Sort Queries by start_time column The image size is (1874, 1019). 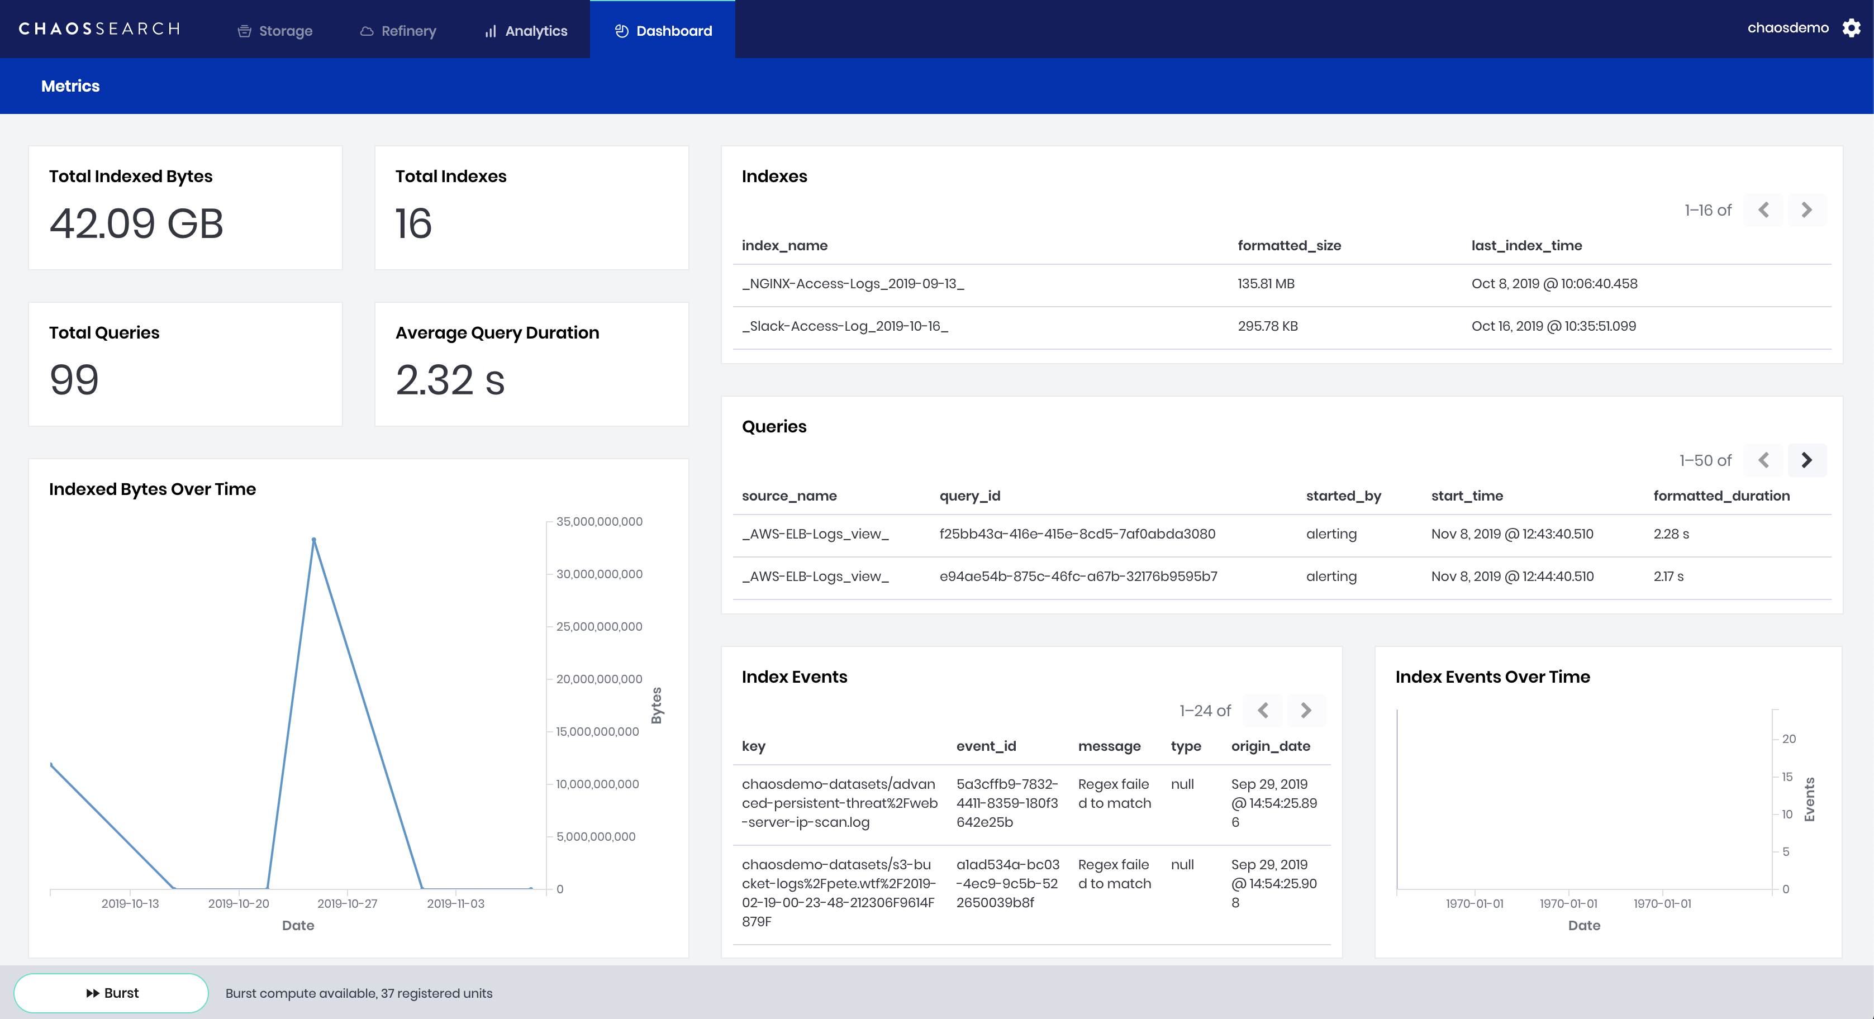(1467, 496)
